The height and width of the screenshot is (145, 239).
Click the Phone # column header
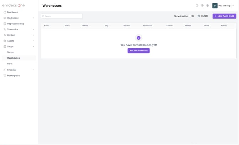click(x=188, y=26)
